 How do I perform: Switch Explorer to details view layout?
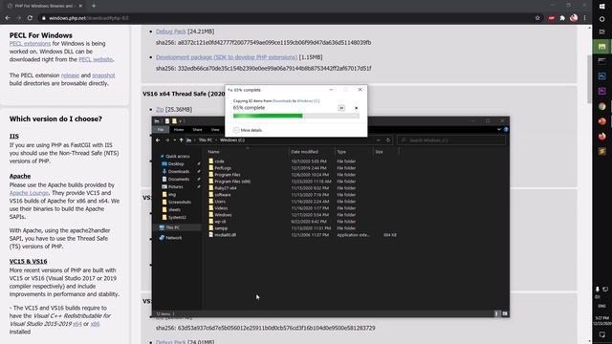pyautogui.click(x=497, y=313)
